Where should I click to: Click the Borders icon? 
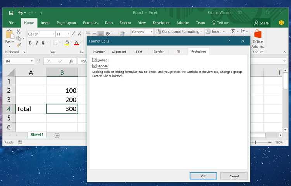pyautogui.click(x=55, y=43)
